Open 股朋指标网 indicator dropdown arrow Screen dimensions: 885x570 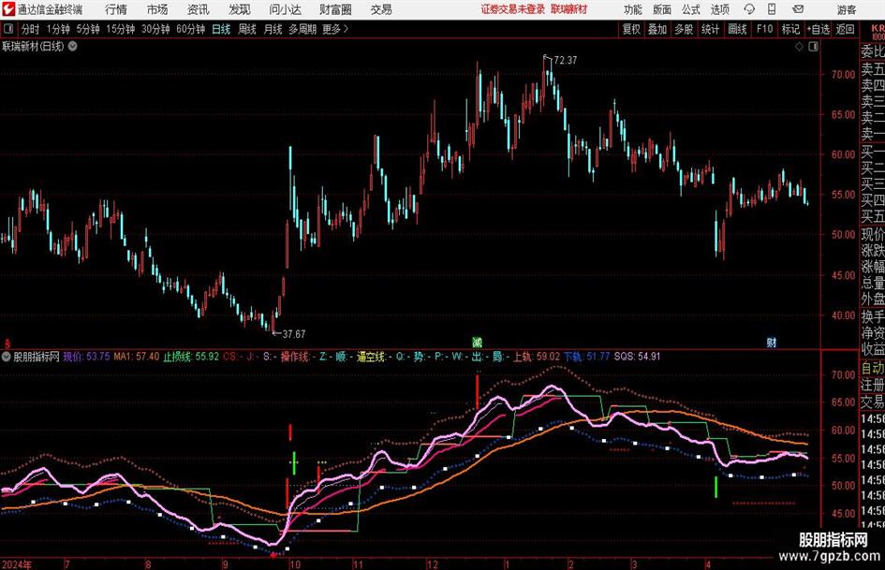[x=7, y=357]
